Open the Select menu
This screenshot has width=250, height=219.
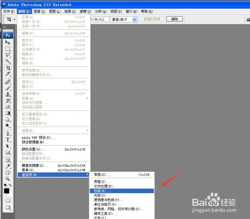[x=70, y=11]
